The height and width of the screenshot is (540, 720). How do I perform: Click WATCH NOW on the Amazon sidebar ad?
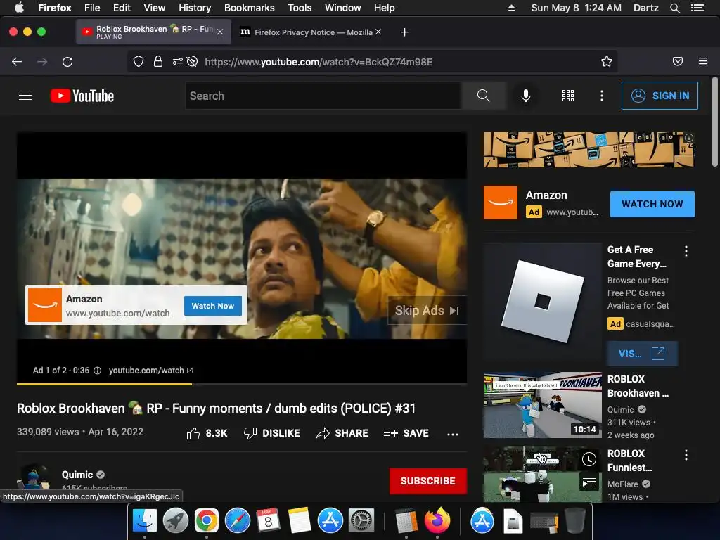tap(652, 204)
